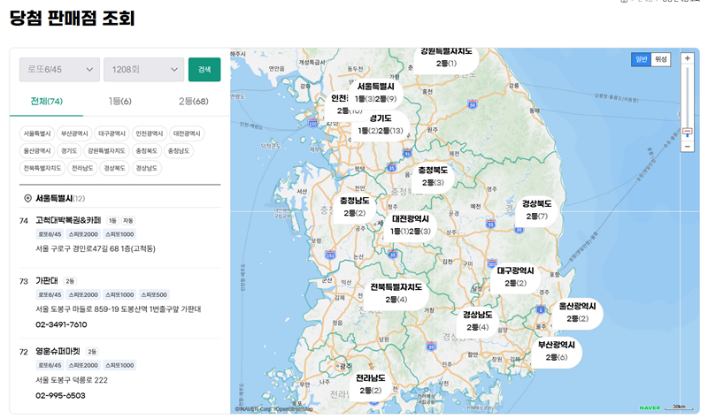Switch map to 일반 view
The image size is (708, 419).
[641, 59]
